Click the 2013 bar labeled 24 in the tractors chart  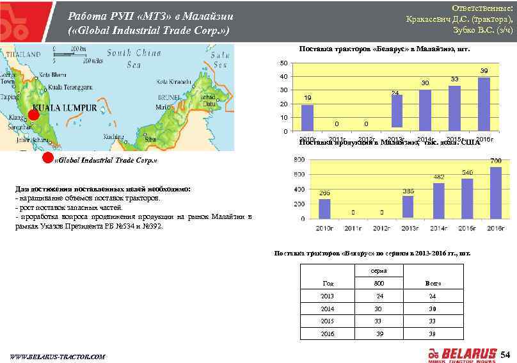click(x=397, y=111)
